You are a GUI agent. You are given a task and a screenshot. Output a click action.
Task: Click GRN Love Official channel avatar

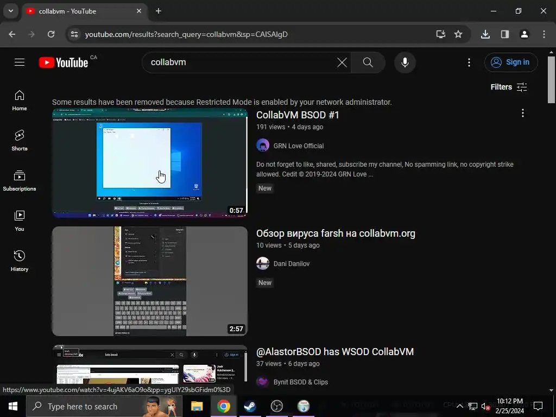click(263, 146)
